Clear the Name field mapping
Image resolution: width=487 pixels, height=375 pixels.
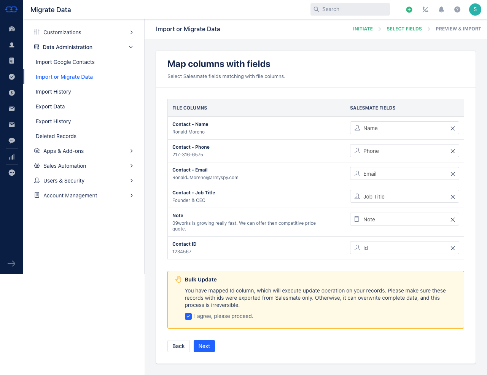(453, 129)
